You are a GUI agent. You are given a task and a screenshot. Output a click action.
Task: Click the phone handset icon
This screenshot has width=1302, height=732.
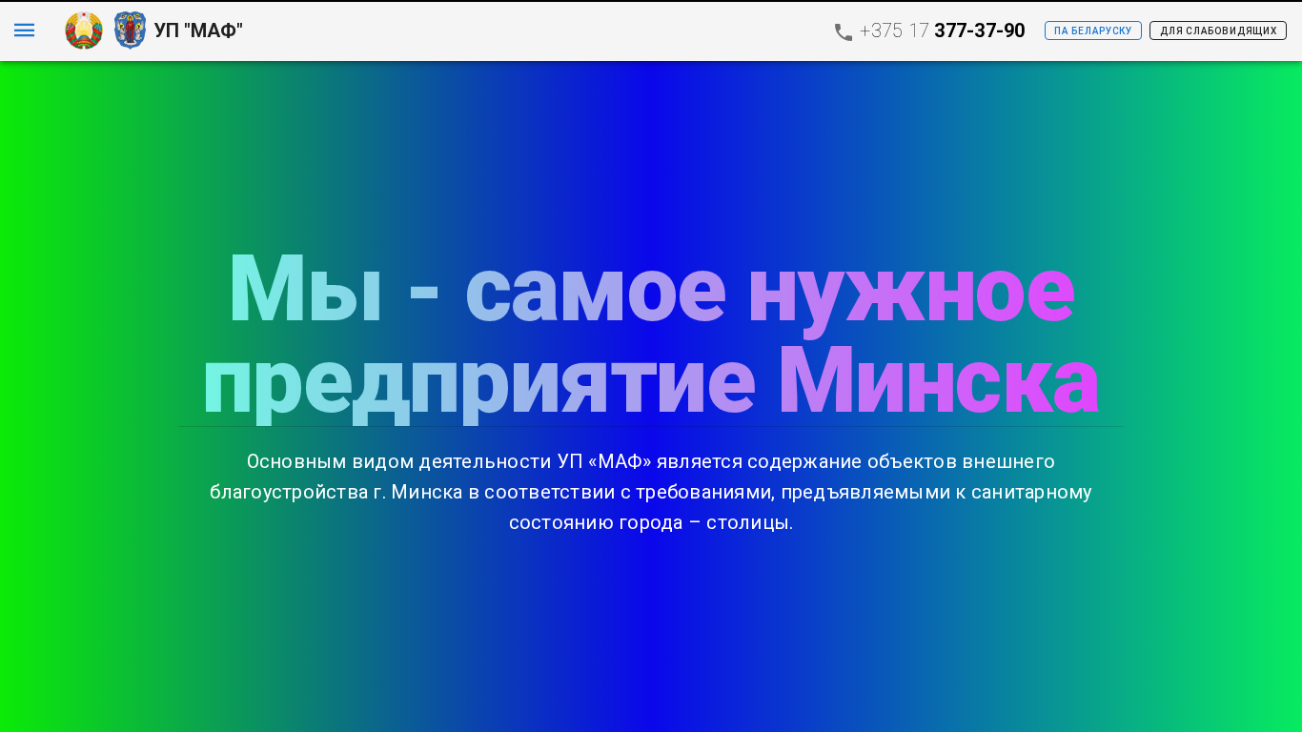coord(844,31)
